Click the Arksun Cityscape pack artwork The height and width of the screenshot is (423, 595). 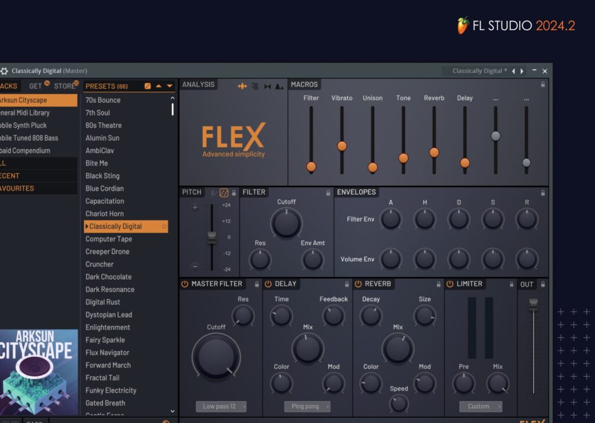click(x=39, y=372)
